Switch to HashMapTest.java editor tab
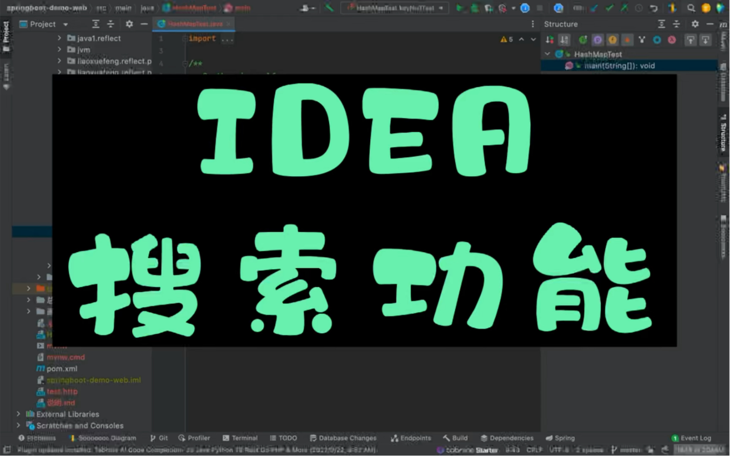 tap(194, 24)
